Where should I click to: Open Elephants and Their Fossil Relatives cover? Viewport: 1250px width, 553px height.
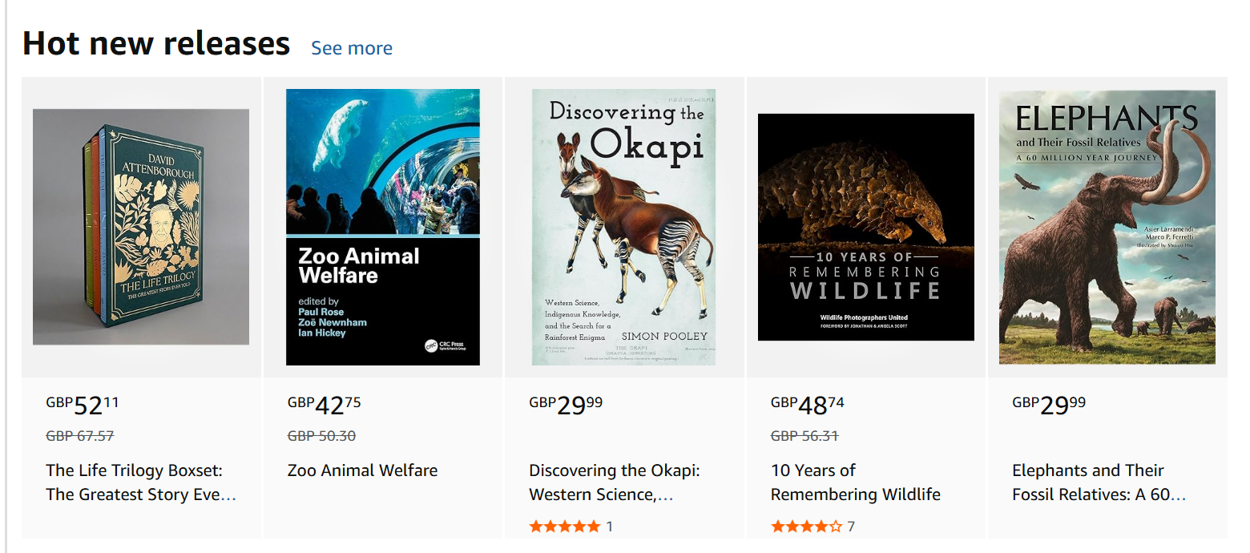[x=1107, y=227]
